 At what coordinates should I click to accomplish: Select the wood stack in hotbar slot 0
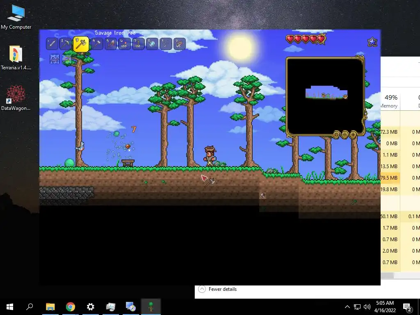(180, 43)
